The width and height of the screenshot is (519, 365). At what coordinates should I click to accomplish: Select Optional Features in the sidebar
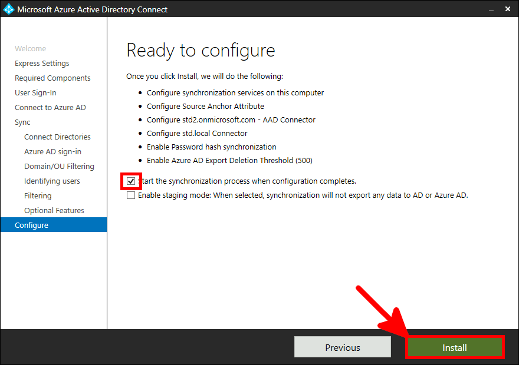click(57, 210)
